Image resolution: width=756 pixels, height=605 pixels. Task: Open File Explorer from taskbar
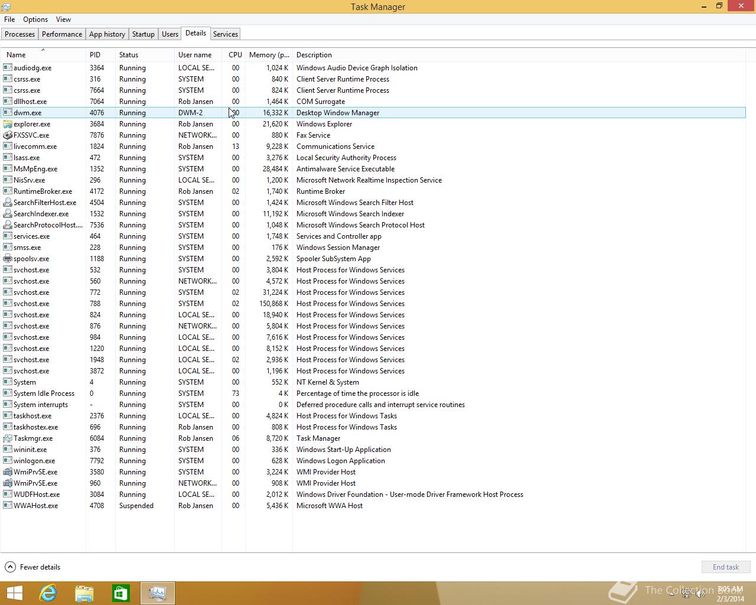(x=84, y=593)
